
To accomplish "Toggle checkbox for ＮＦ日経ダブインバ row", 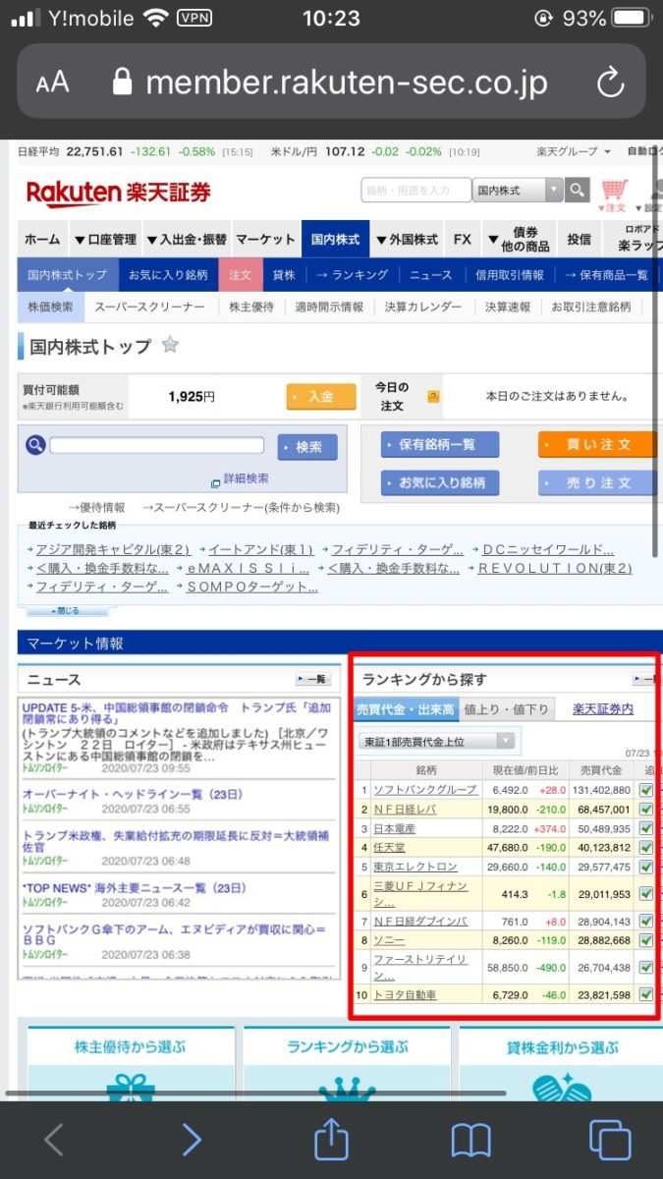I will [646, 921].
